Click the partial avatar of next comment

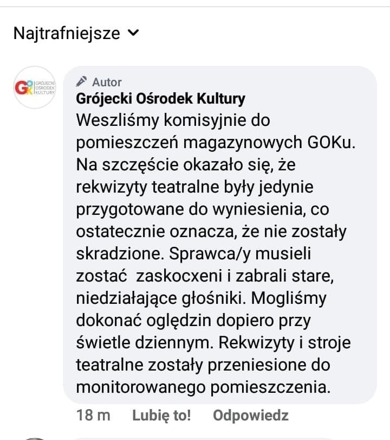pyautogui.click(x=35, y=438)
